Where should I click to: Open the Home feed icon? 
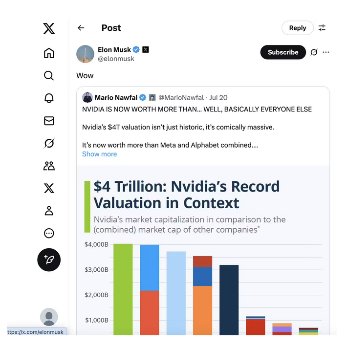pyautogui.click(x=49, y=53)
